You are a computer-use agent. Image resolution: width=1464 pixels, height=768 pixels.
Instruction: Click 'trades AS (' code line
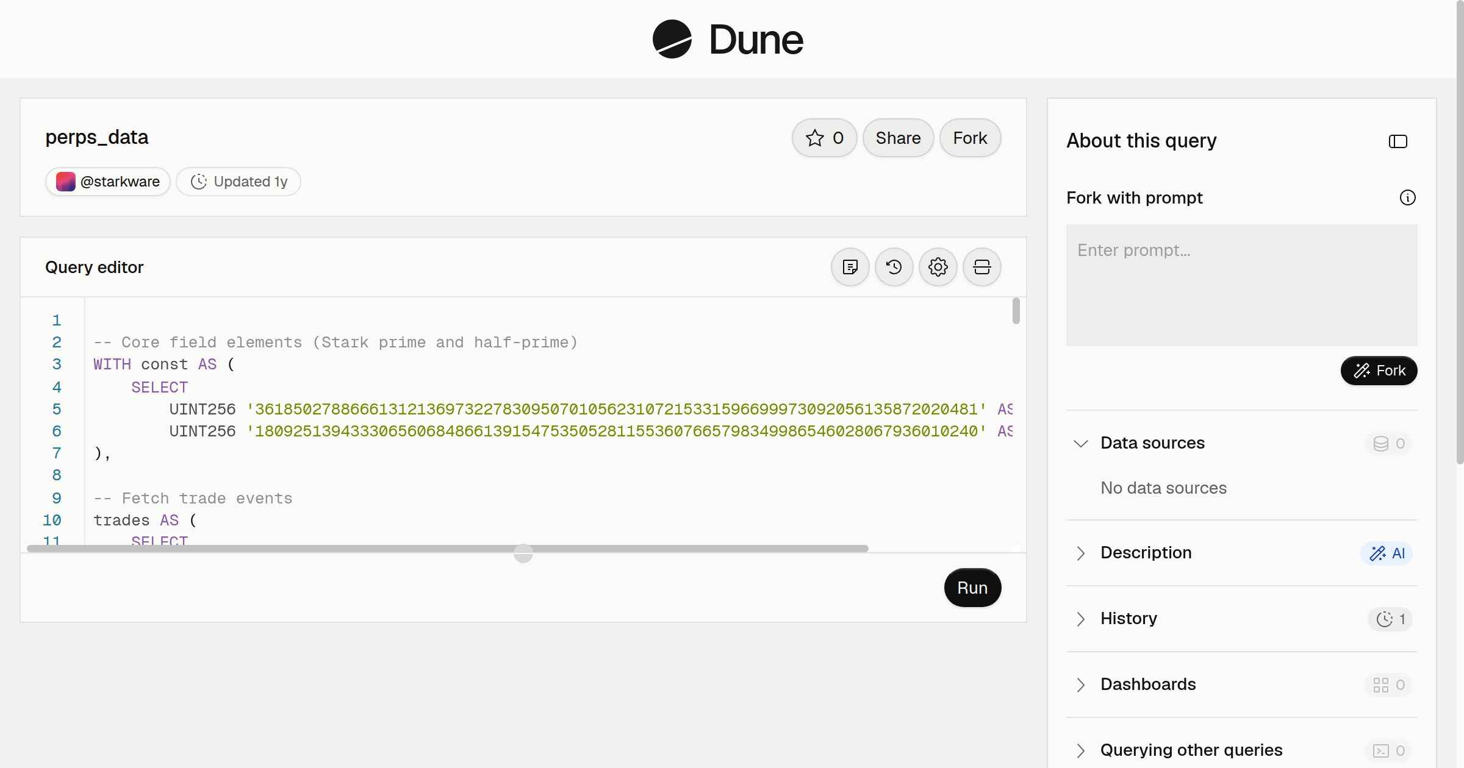[x=145, y=520]
